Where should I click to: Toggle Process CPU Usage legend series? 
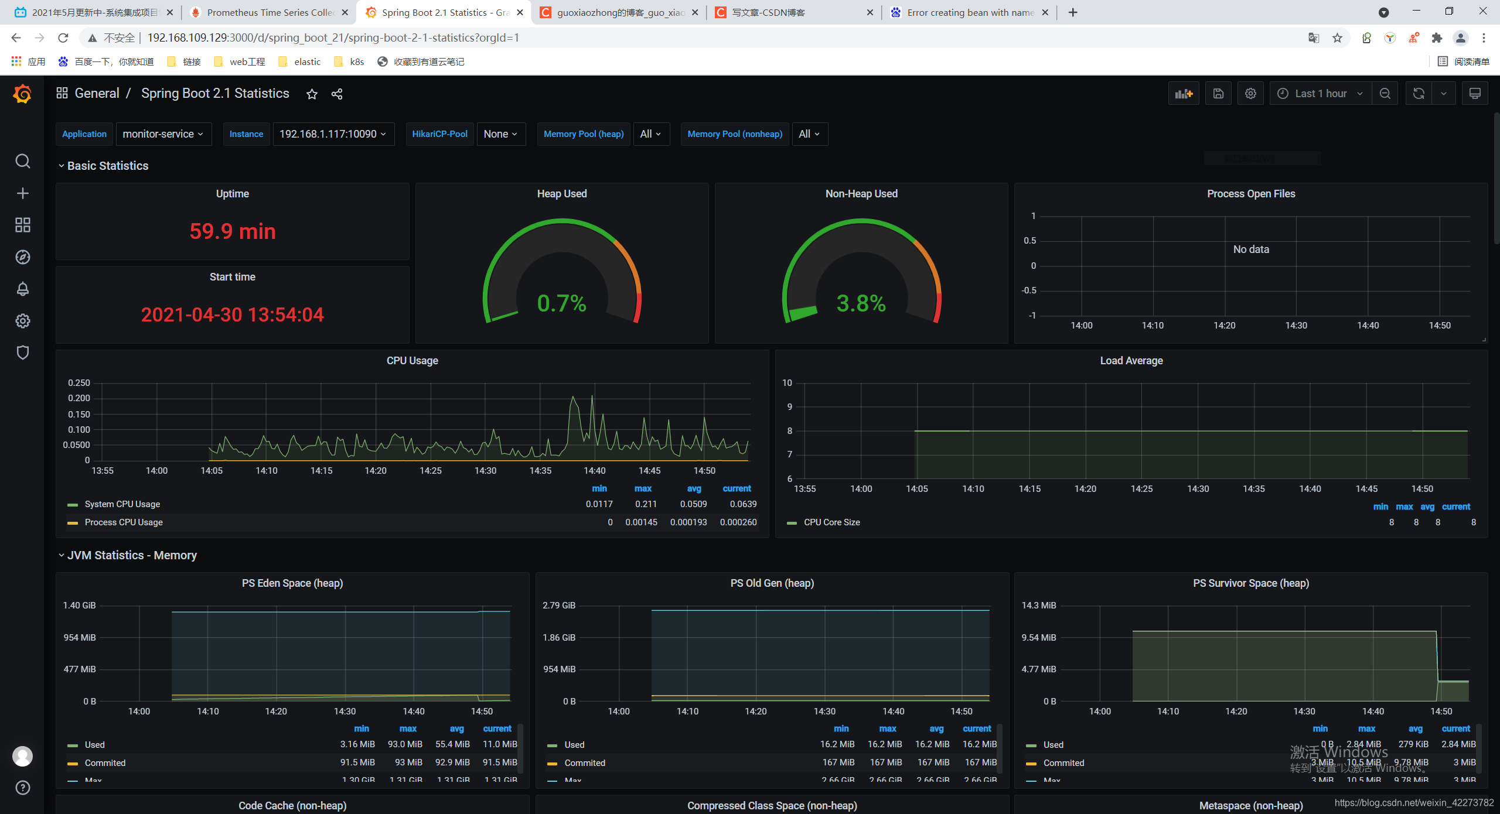(123, 522)
